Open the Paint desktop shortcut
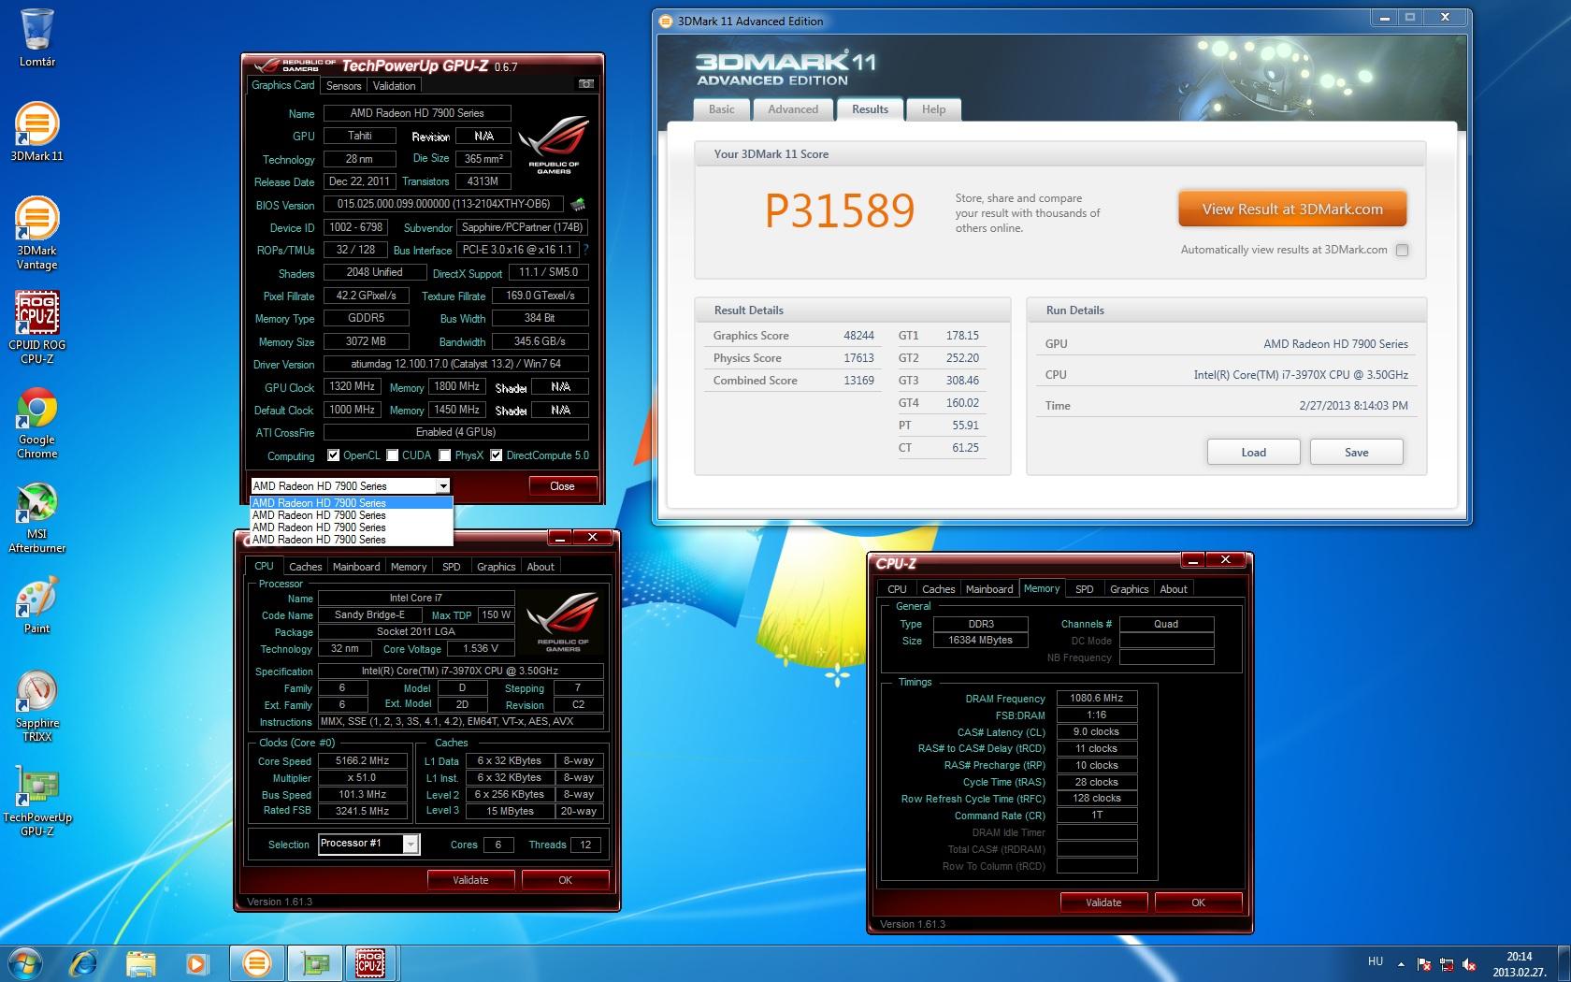Image resolution: width=1571 pixels, height=982 pixels. click(x=37, y=606)
